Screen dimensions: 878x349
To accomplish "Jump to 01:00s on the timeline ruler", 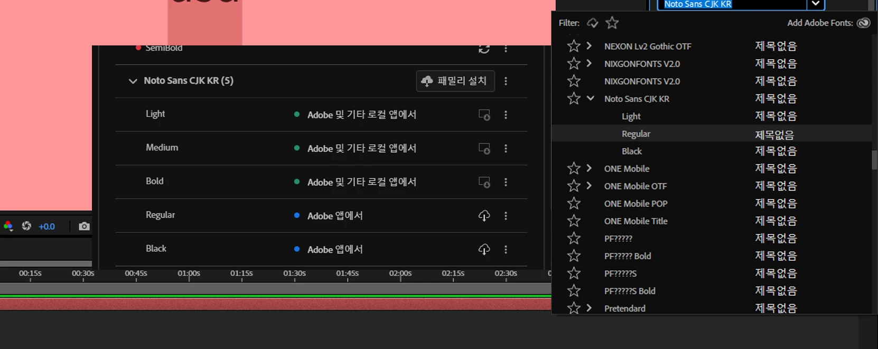I will (189, 273).
